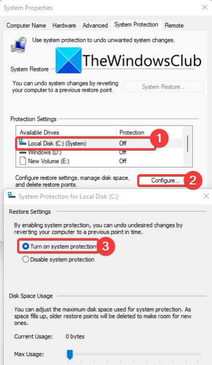Click the Windows (D:) drive icon

coord(22,152)
